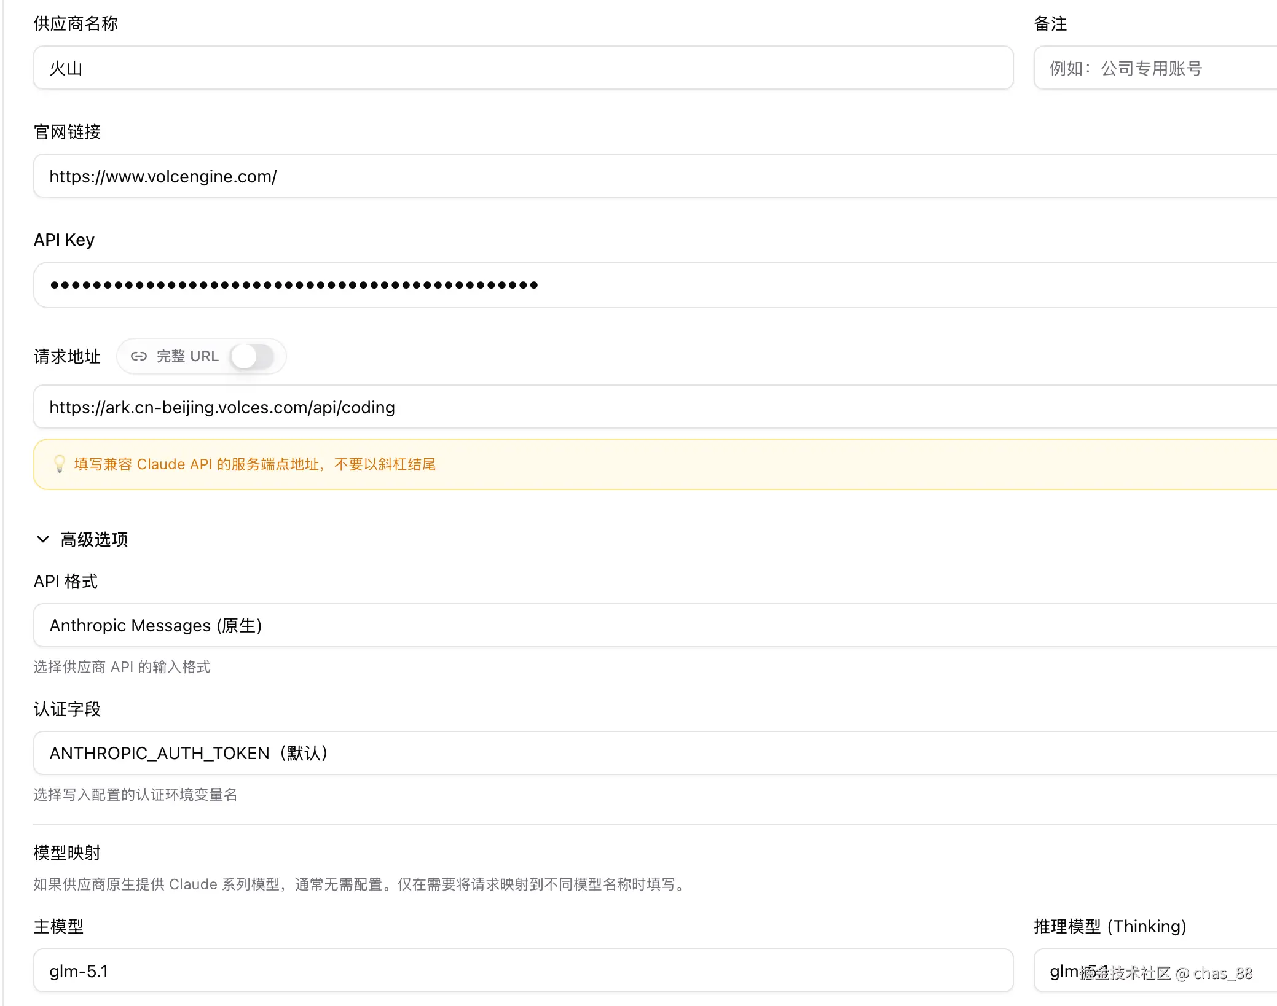Click the 认证字段 label
The width and height of the screenshot is (1277, 1006).
[x=67, y=709]
